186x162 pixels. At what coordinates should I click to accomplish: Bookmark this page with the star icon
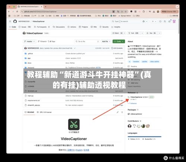(x=126, y=12)
